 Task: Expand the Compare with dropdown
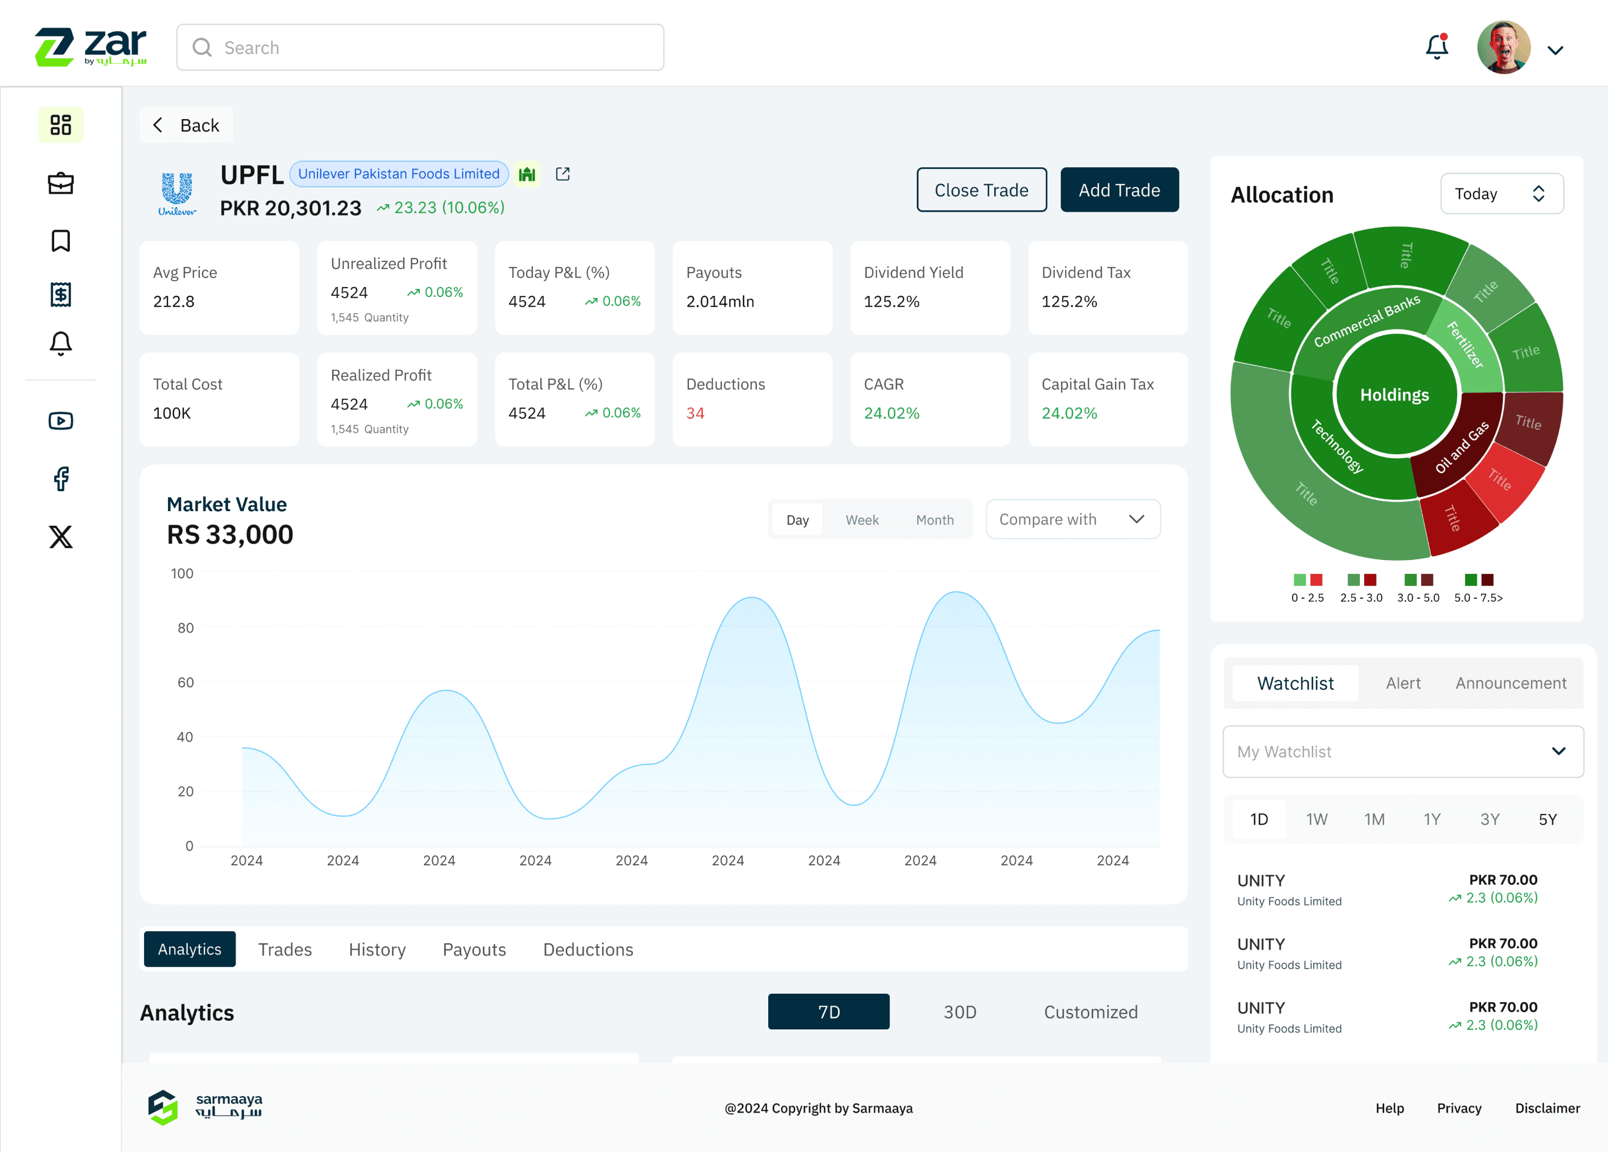(x=1072, y=519)
